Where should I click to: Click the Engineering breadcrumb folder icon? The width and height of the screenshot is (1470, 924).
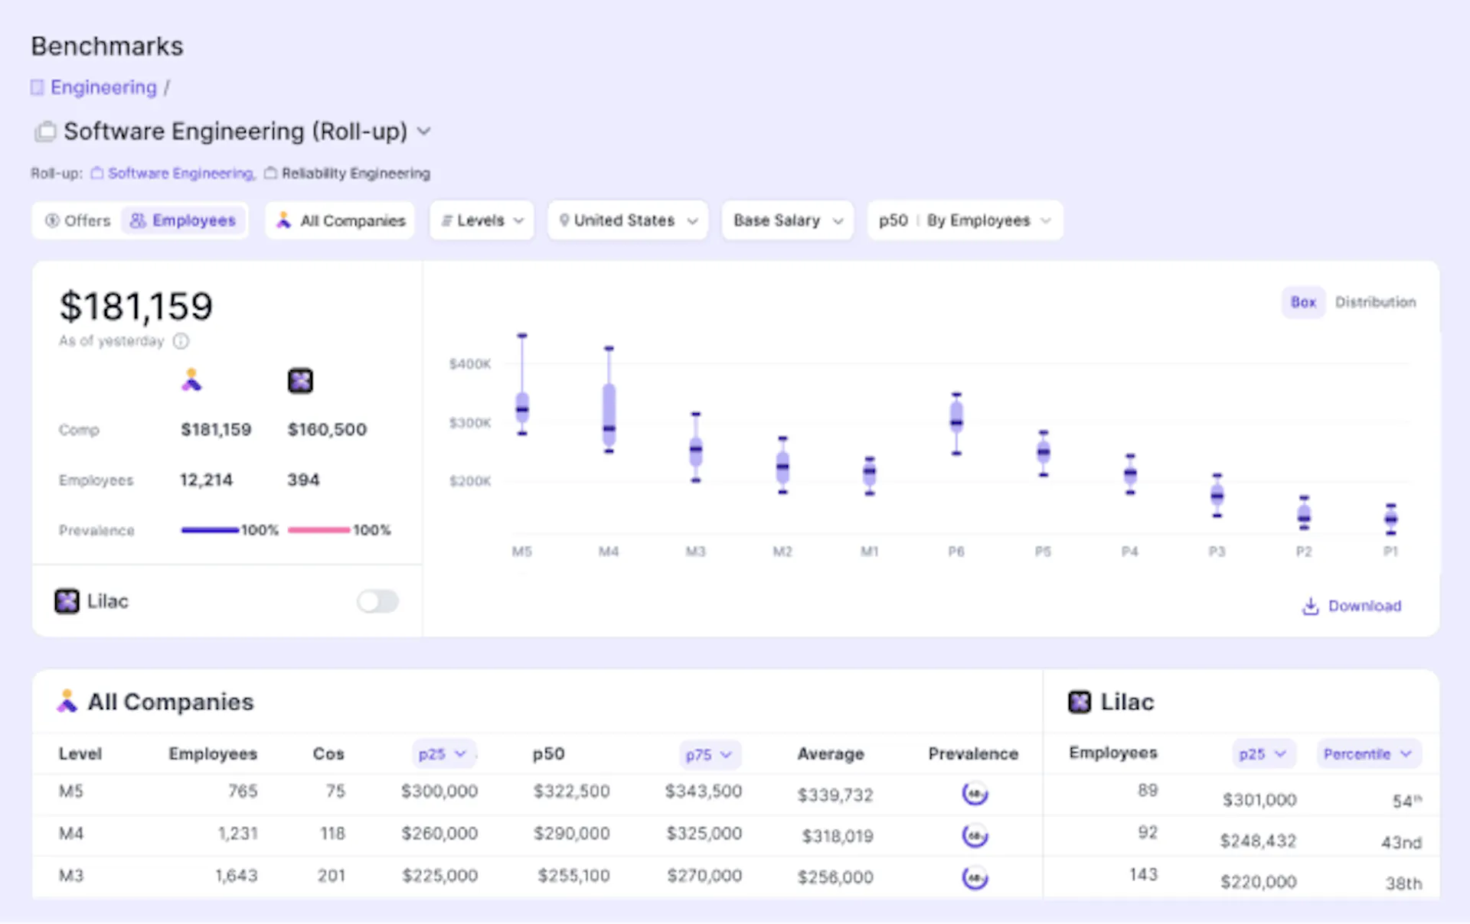pyautogui.click(x=37, y=88)
